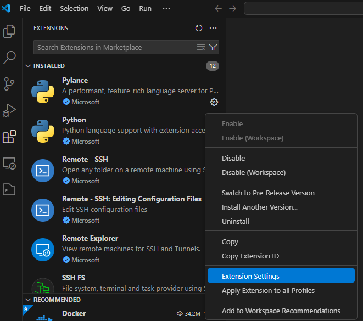Open the Python extension entry title

[74, 120]
